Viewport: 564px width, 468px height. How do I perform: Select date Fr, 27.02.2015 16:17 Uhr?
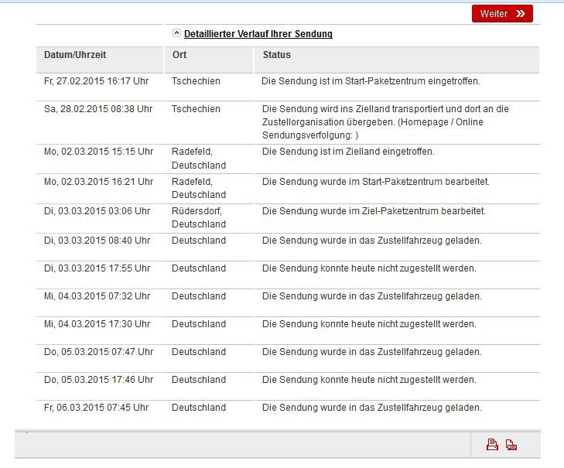(x=97, y=81)
